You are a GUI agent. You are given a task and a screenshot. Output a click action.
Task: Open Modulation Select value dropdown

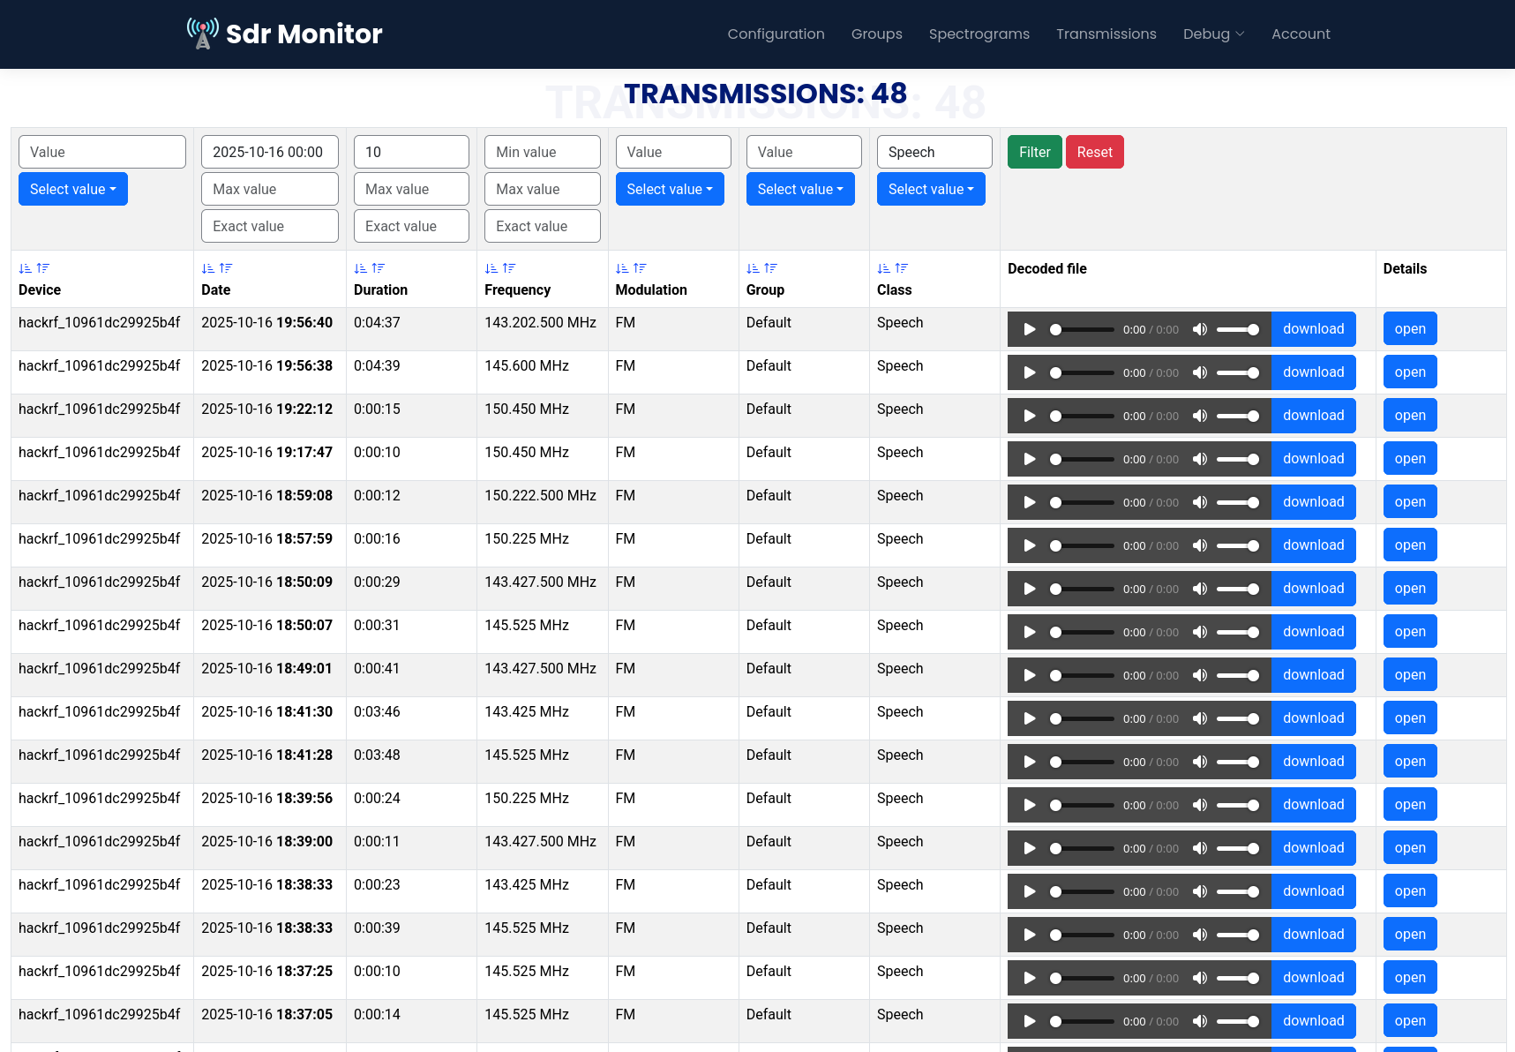click(670, 189)
